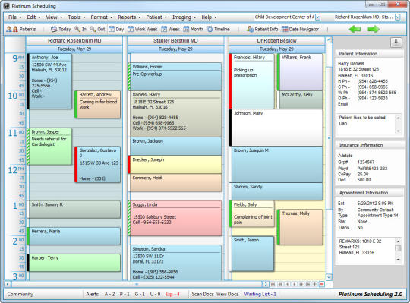Switch to Month view
Screen dimensions: 410x303
point(193,29)
